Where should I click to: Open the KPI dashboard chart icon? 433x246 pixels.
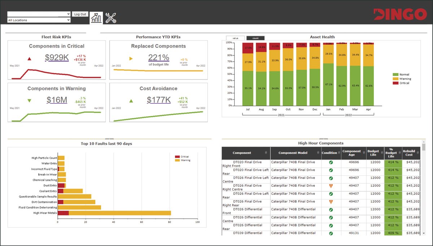[x=96, y=18]
